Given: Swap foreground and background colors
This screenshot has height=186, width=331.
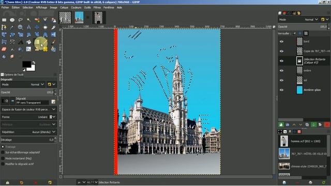Looking at the screenshot, I should [34, 63].
